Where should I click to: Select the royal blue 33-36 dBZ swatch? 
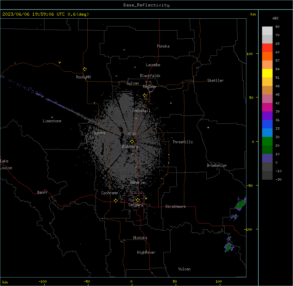click(x=267, y=124)
